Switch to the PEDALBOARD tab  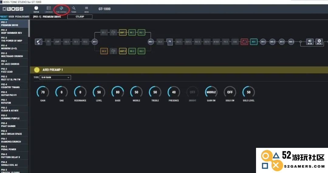pos(22,16)
